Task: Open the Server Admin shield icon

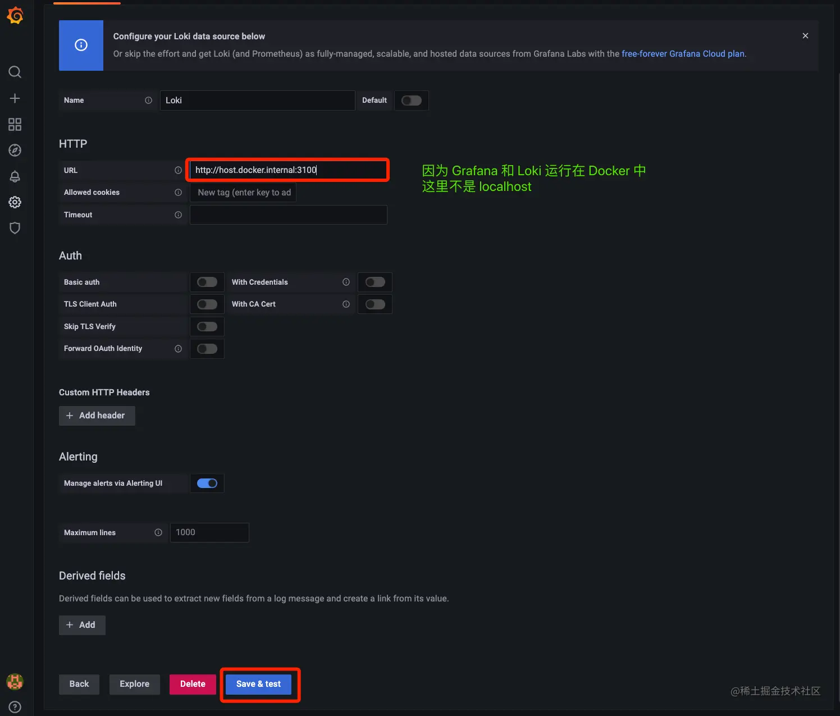Action: pyautogui.click(x=15, y=228)
